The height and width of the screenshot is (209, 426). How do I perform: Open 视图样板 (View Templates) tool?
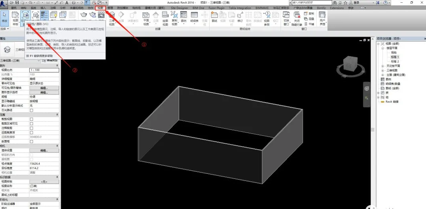pyautogui.click(x=15, y=18)
